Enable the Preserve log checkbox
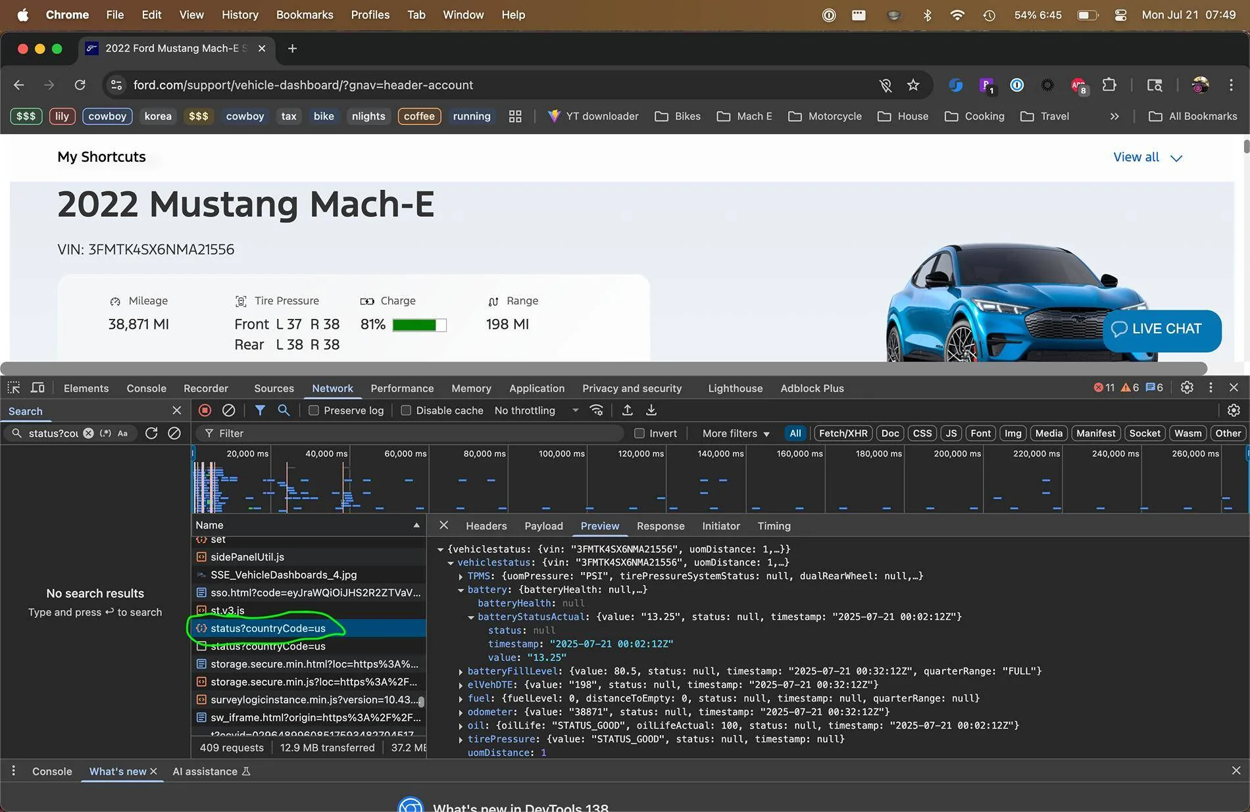1250x812 pixels. tap(314, 410)
